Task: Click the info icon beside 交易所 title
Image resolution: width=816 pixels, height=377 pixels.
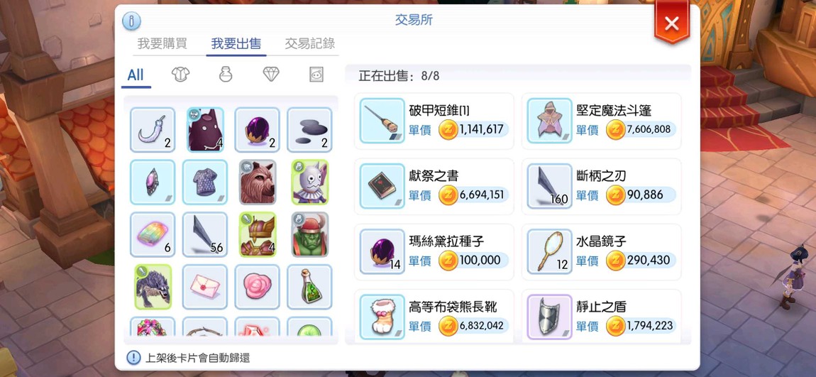Action: point(132,21)
